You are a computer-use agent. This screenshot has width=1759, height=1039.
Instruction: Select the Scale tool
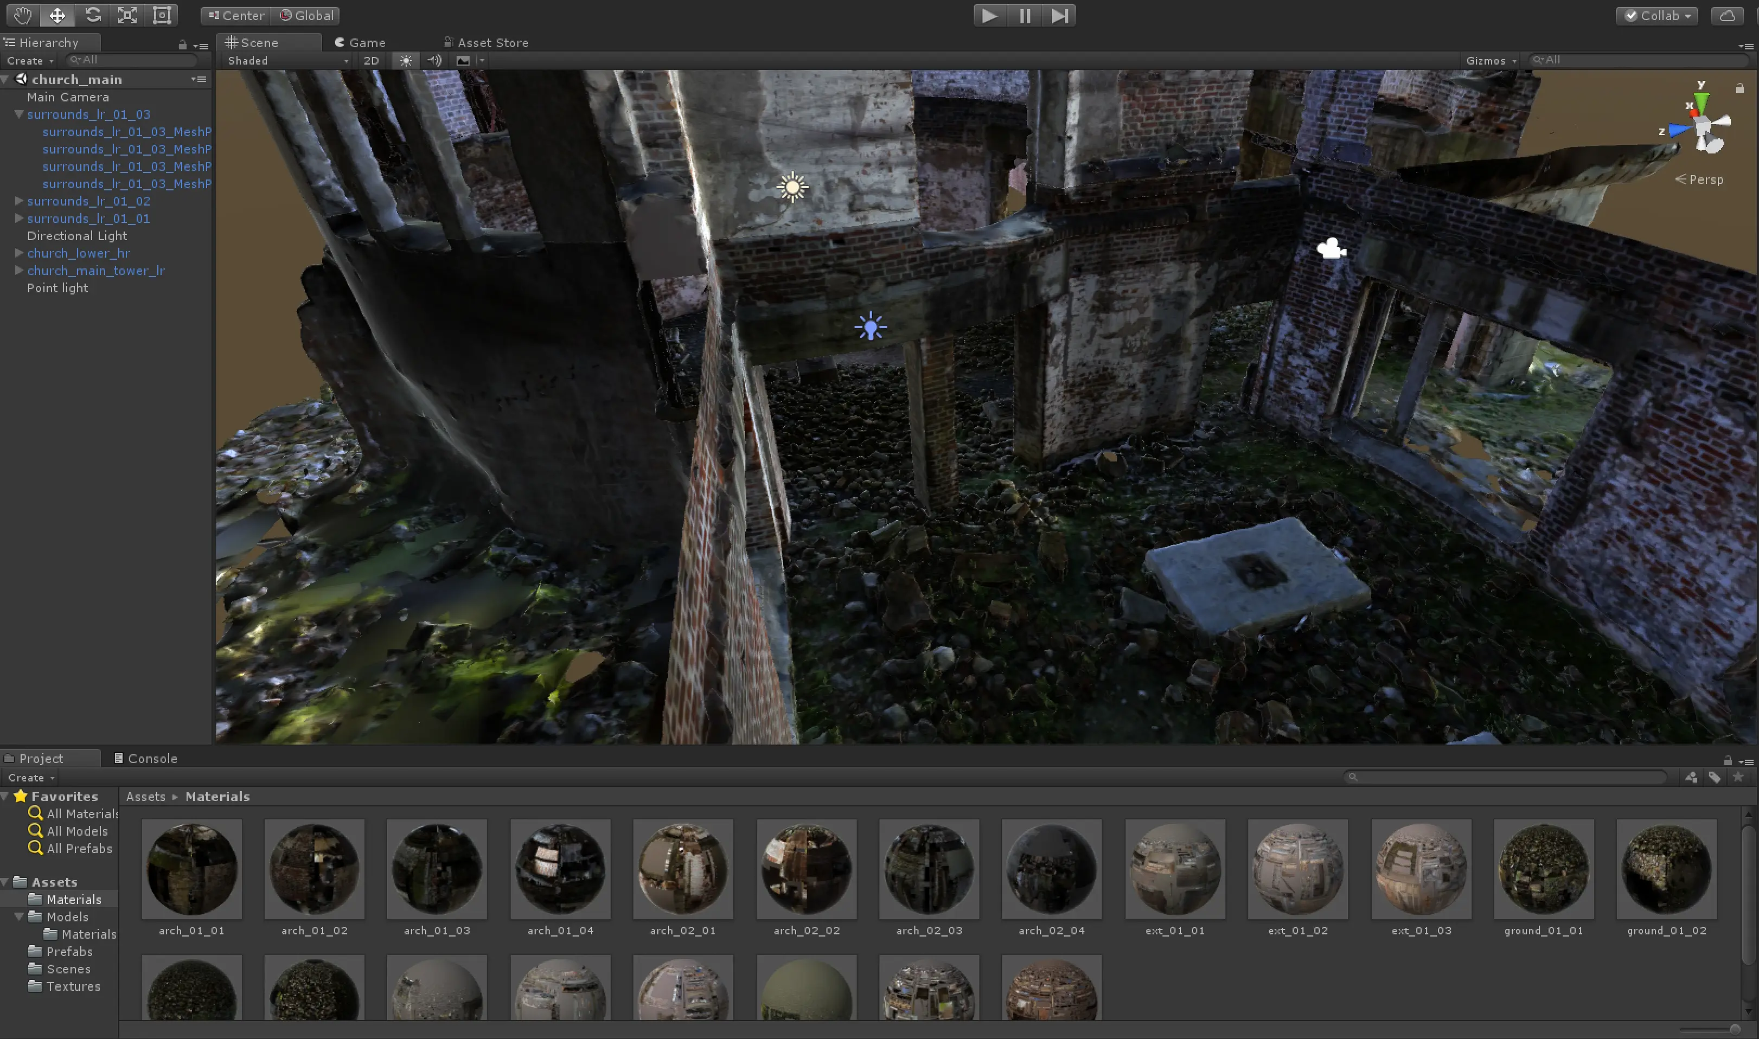coord(127,15)
